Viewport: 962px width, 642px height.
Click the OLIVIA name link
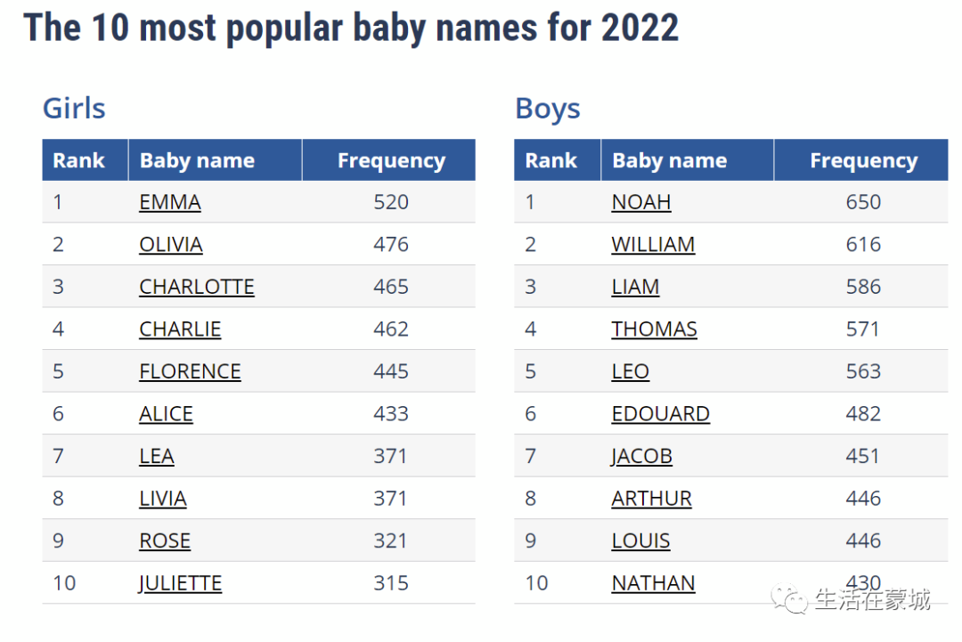coord(170,245)
